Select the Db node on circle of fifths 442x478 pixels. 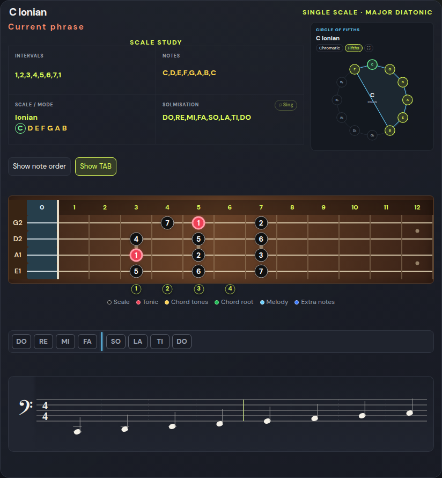click(x=355, y=131)
